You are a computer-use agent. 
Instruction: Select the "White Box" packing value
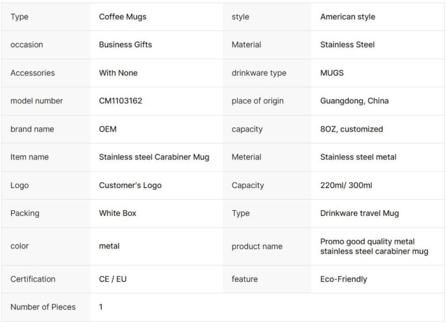coord(118,213)
